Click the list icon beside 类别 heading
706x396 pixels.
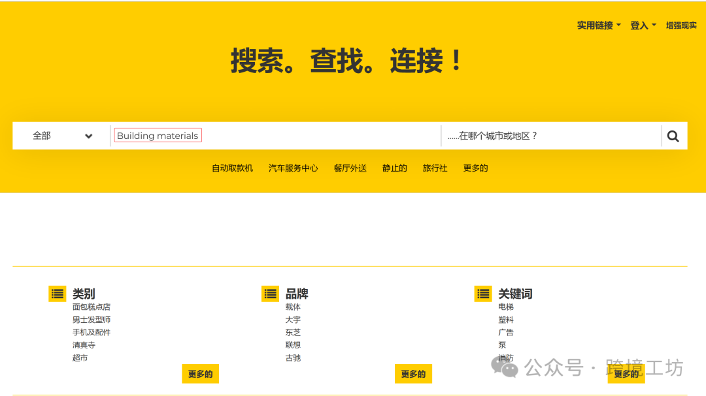coord(58,294)
